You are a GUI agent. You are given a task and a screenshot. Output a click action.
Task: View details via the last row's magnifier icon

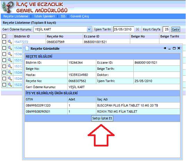10,85
